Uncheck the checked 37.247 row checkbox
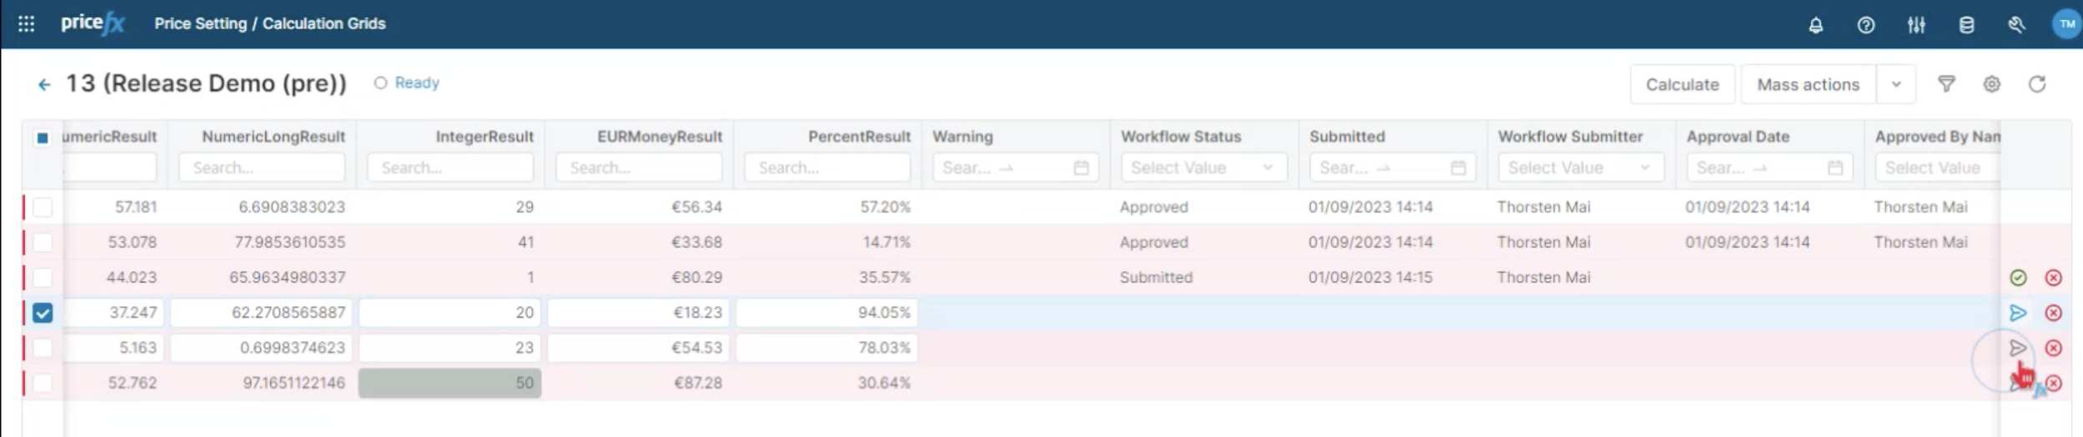The height and width of the screenshot is (437, 2083). (43, 313)
